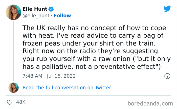Click the small avatar beside conversation link

click(13, 88)
